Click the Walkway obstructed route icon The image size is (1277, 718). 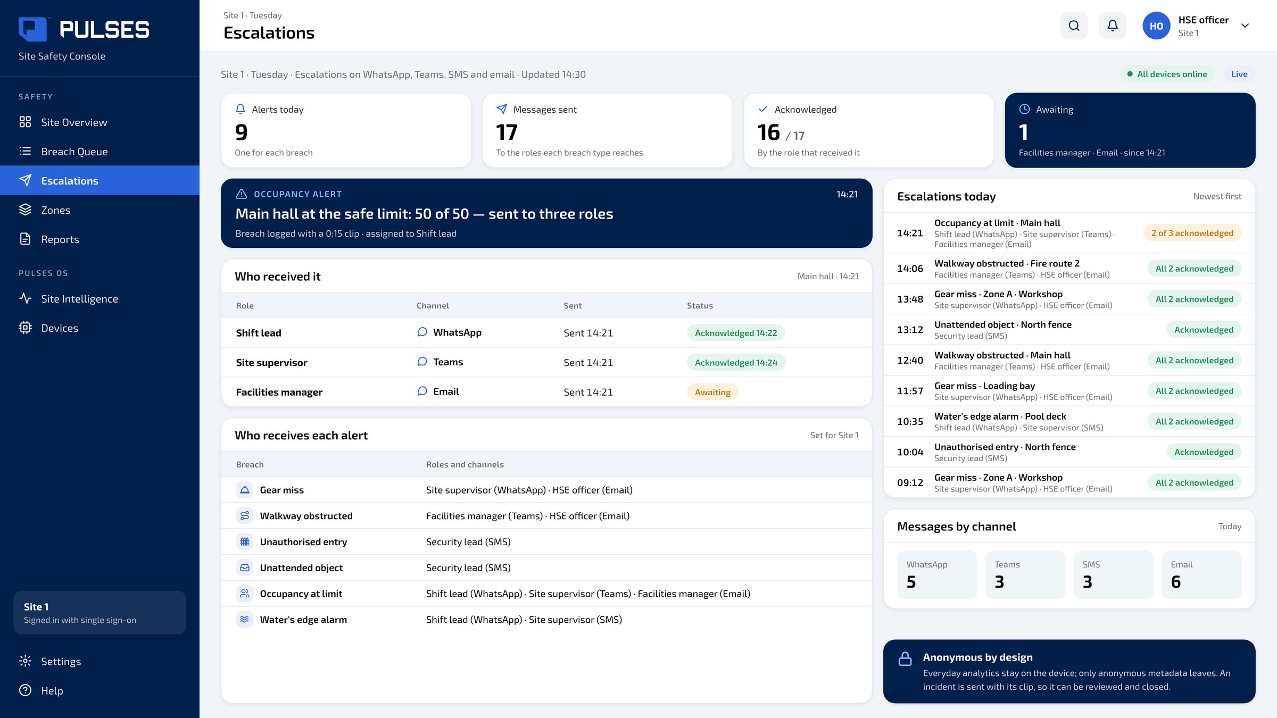pos(244,516)
